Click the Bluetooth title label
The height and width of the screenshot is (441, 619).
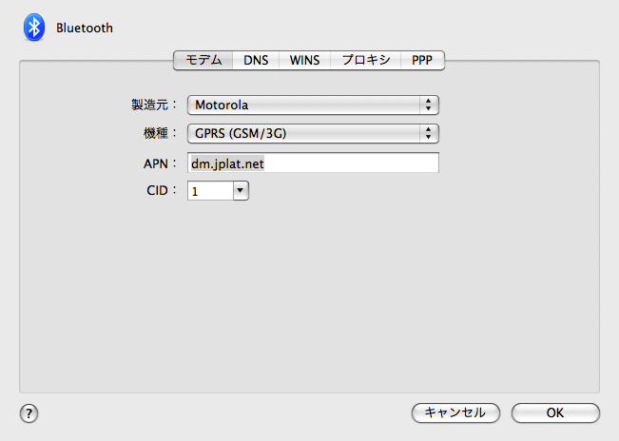85,28
